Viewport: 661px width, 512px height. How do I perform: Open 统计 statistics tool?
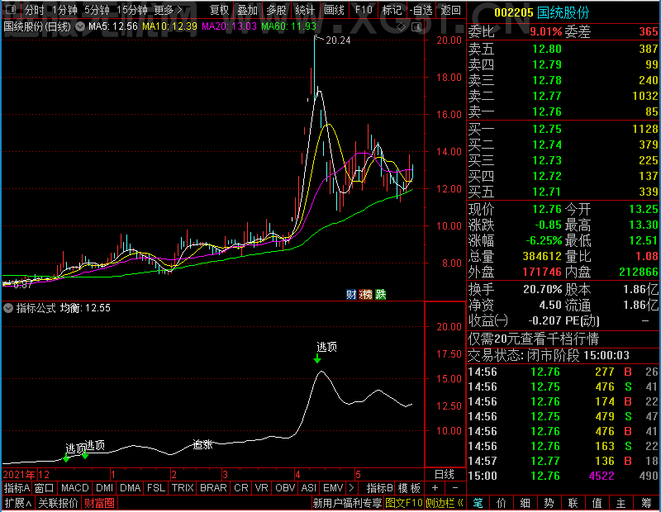305,10
